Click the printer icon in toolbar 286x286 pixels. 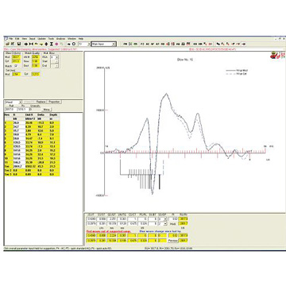coord(68,44)
